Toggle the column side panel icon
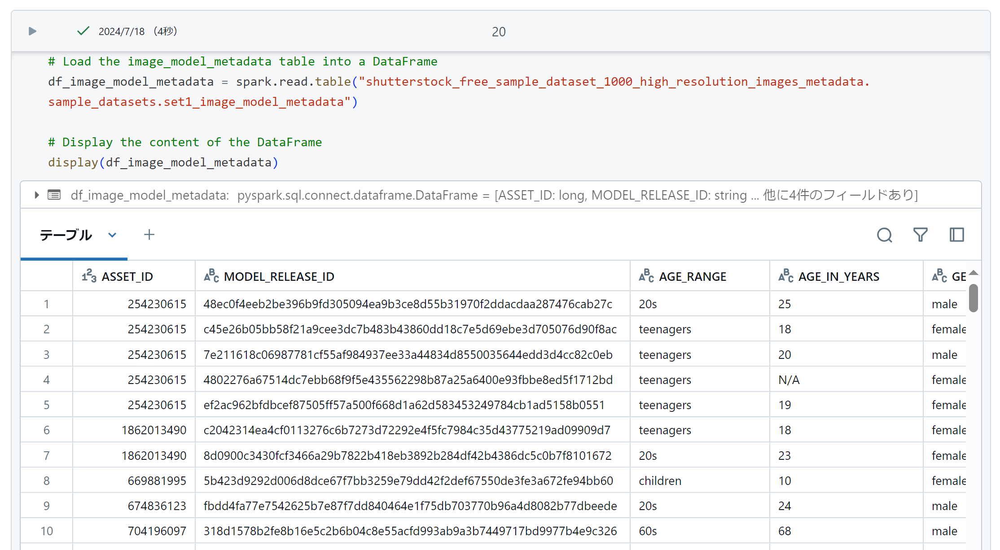 (x=956, y=235)
